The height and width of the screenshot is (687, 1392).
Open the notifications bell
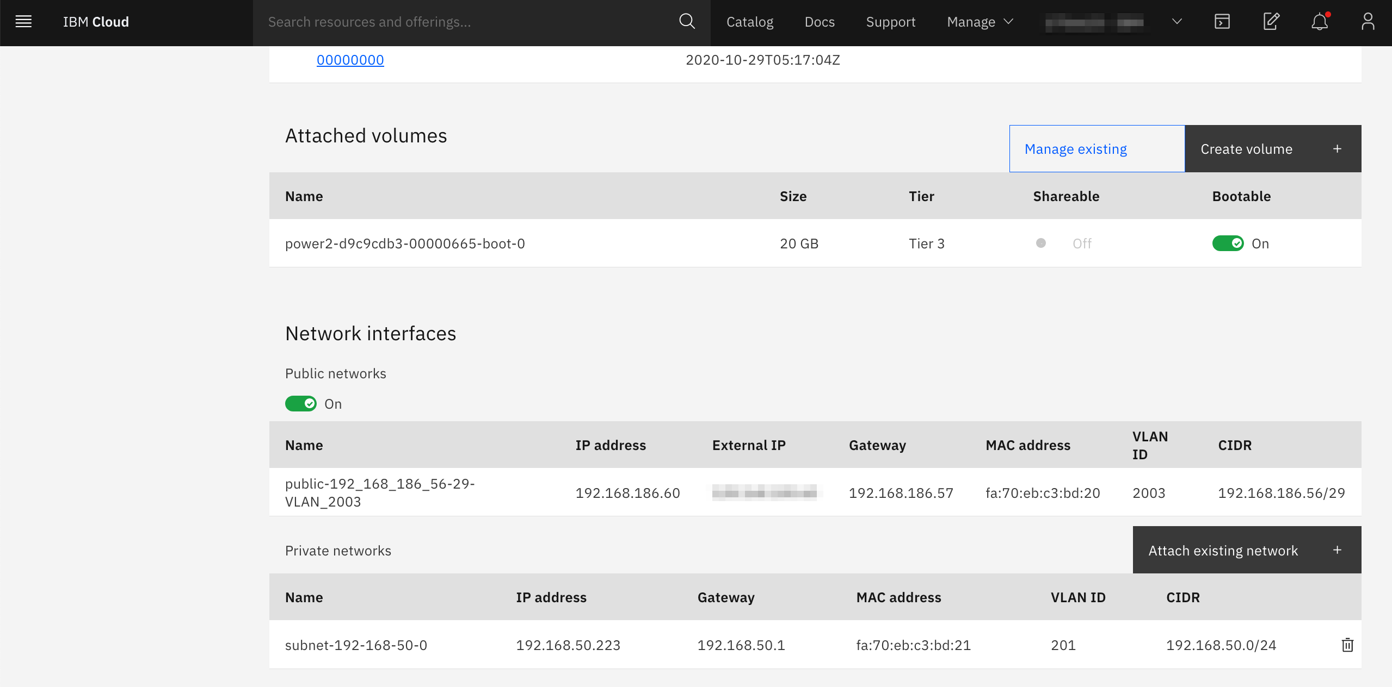point(1319,22)
